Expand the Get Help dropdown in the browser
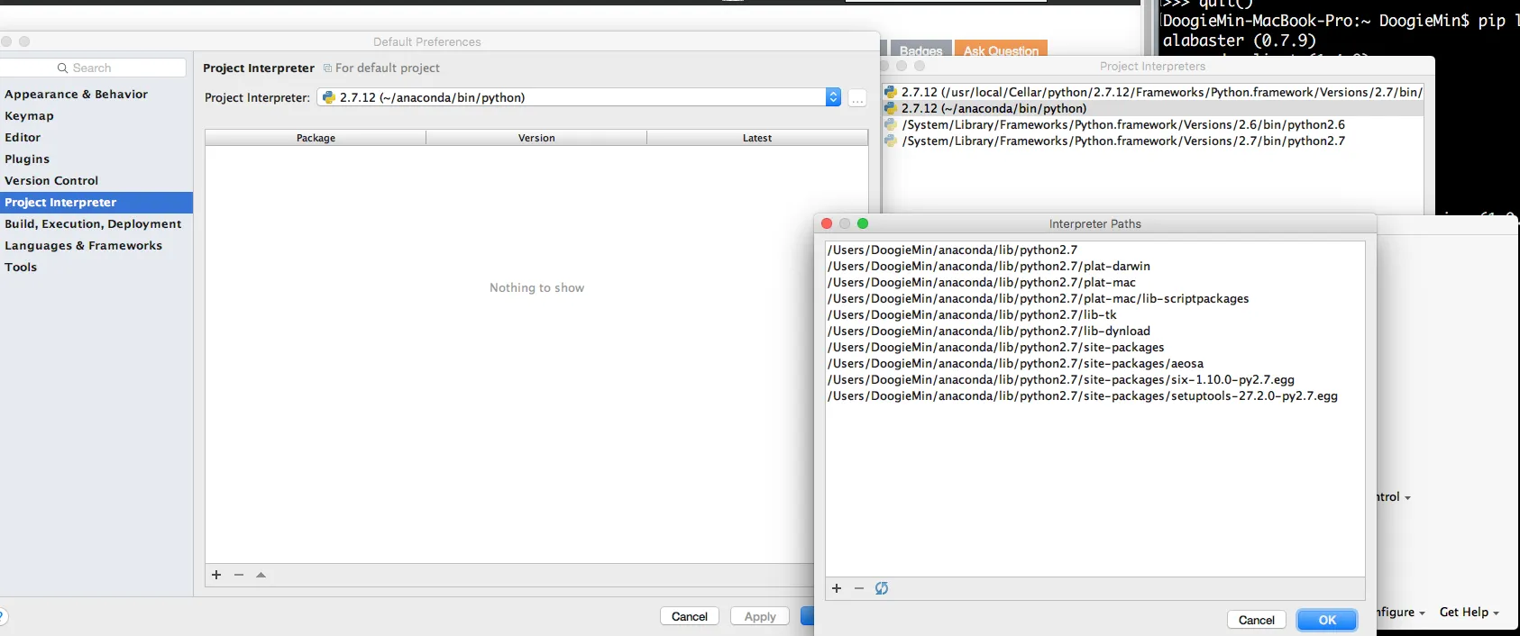Image resolution: width=1520 pixels, height=636 pixels. click(x=1469, y=612)
